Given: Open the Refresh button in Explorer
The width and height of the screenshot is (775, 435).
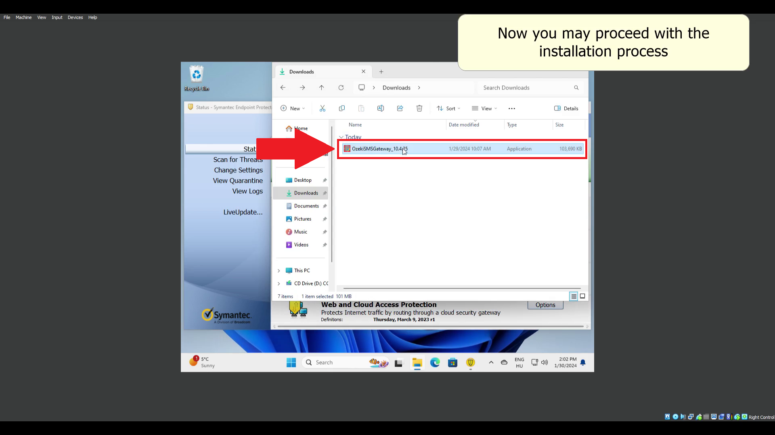Looking at the screenshot, I should [x=341, y=88].
